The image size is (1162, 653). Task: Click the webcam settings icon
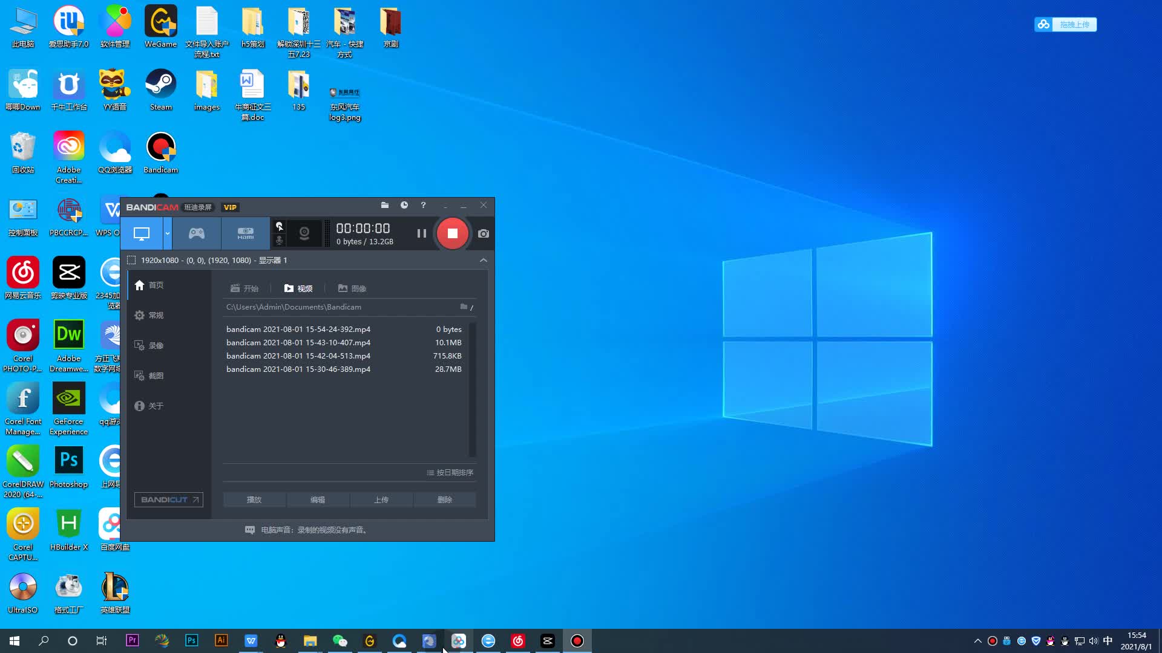click(x=304, y=233)
